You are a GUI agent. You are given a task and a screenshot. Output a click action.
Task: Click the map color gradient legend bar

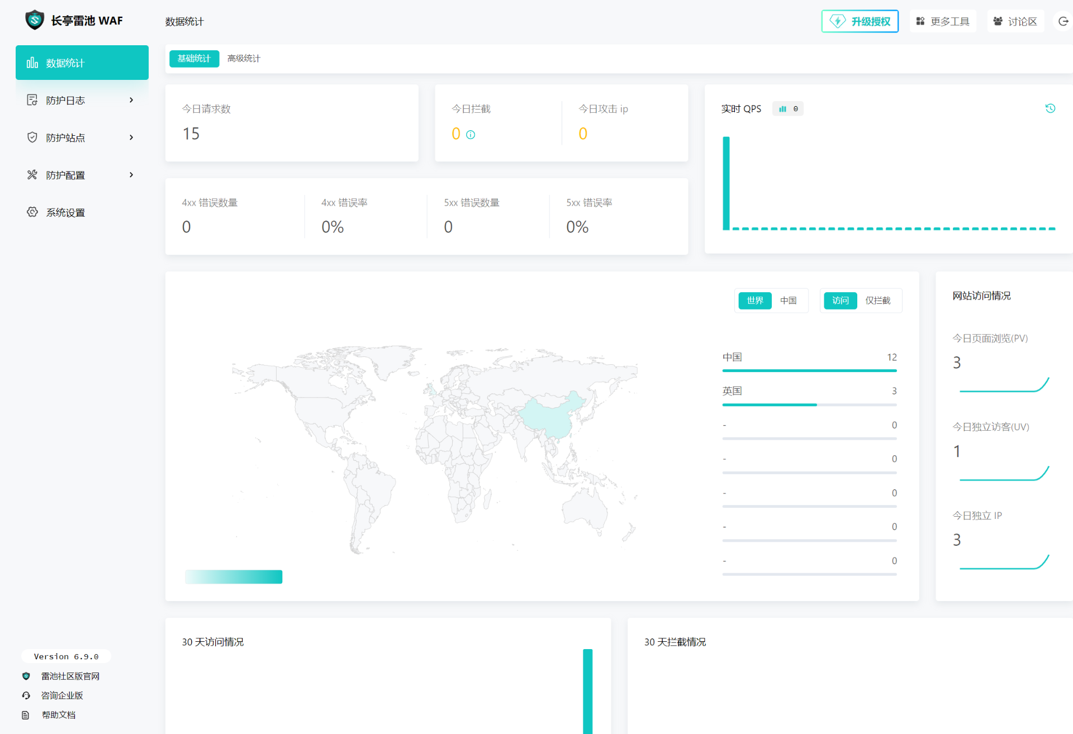point(234,576)
